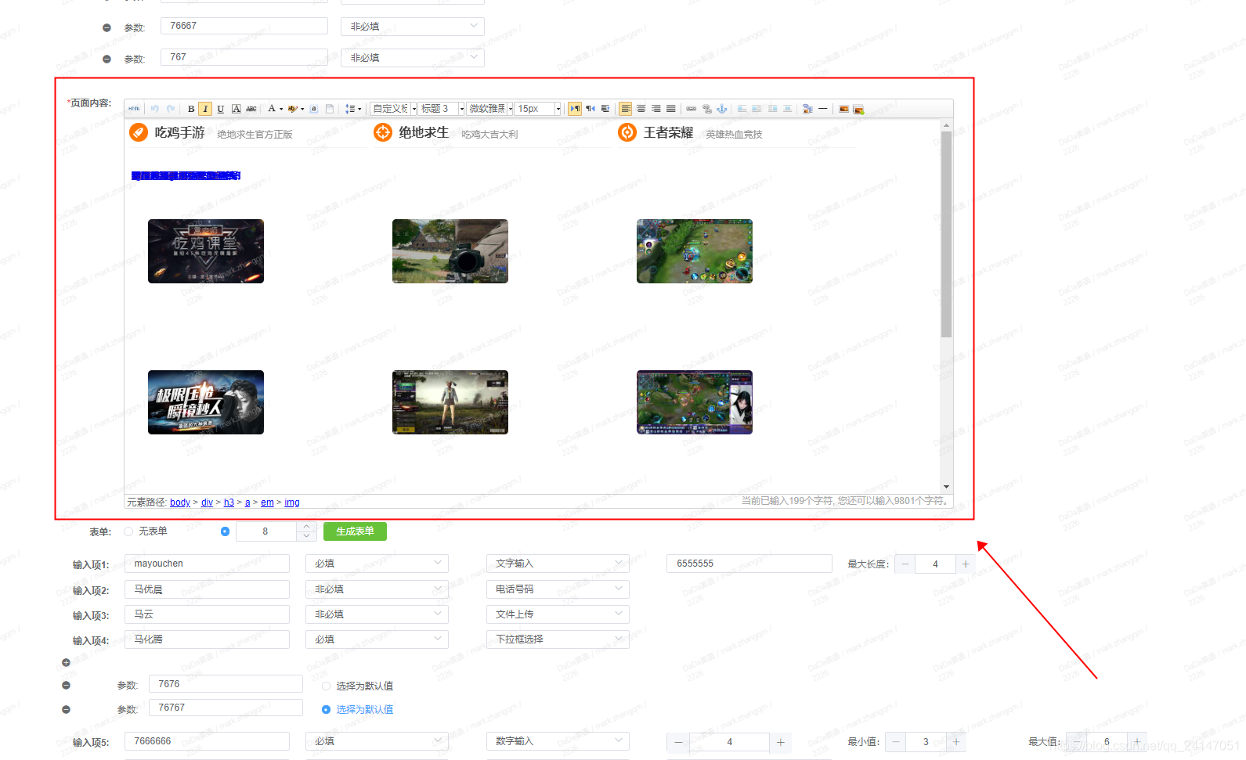This screenshot has height=760, width=1246.
Task: Align text right
Action: (656, 109)
